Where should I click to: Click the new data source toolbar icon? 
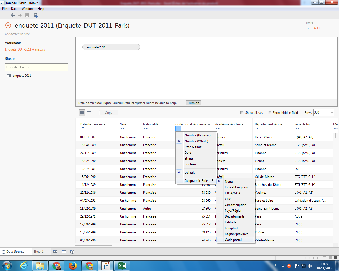(36, 15)
